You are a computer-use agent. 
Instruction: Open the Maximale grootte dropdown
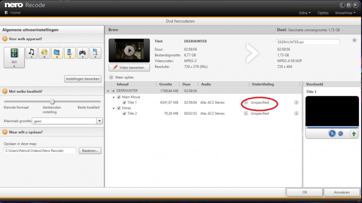click(x=99, y=121)
